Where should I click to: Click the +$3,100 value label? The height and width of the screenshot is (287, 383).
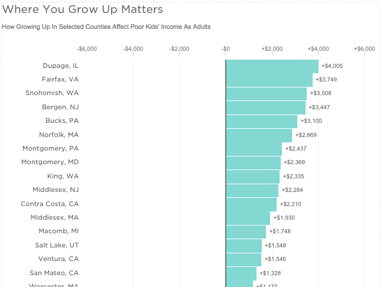click(x=311, y=121)
